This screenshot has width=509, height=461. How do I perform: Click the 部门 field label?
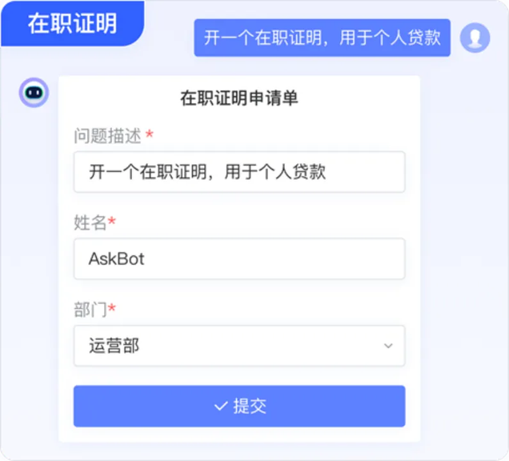(x=90, y=309)
